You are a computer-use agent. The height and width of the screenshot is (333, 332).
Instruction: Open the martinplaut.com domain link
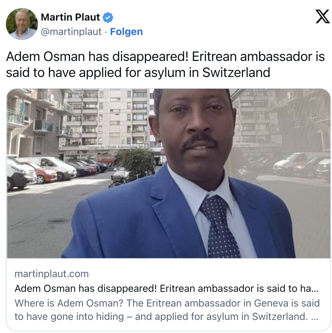coord(52,274)
